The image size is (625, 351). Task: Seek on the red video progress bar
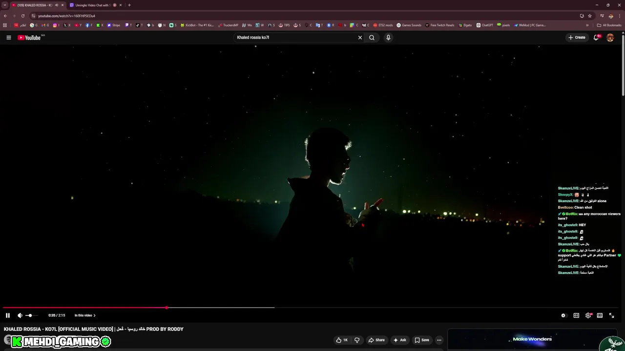pyautogui.click(x=311, y=308)
